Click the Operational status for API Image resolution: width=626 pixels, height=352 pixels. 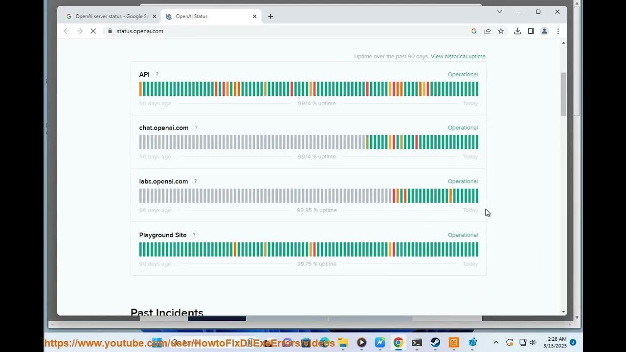[x=463, y=74]
